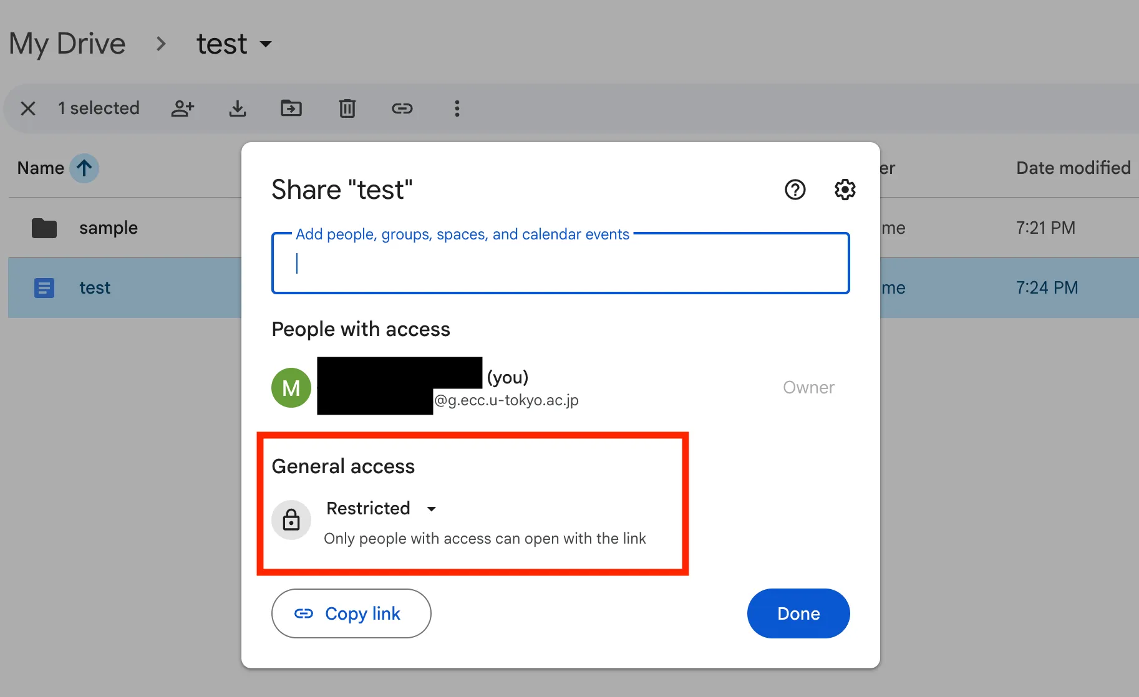Click the lock icon under General access
Image resolution: width=1139 pixels, height=697 pixels.
pyautogui.click(x=291, y=520)
